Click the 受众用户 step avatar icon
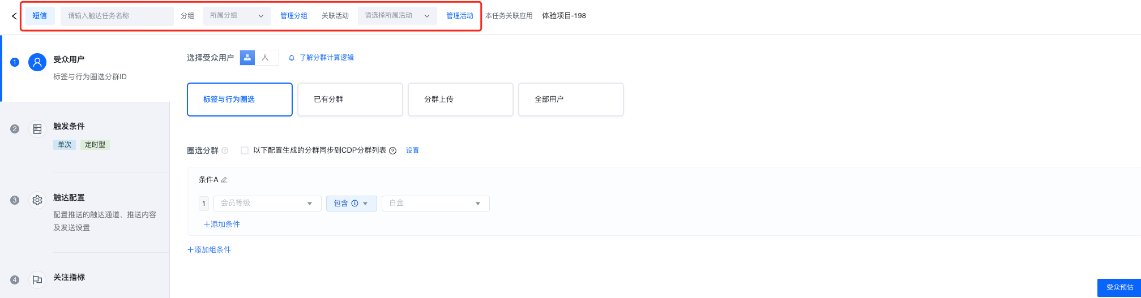This screenshot has width=1141, height=298. (x=37, y=62)
